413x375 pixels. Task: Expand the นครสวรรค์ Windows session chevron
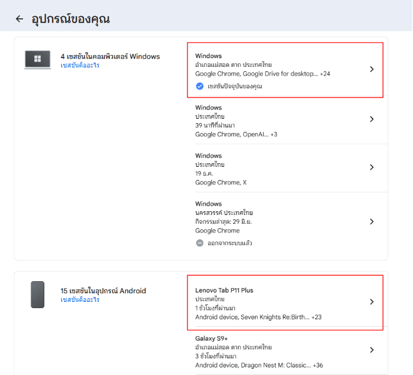[372, 222]
